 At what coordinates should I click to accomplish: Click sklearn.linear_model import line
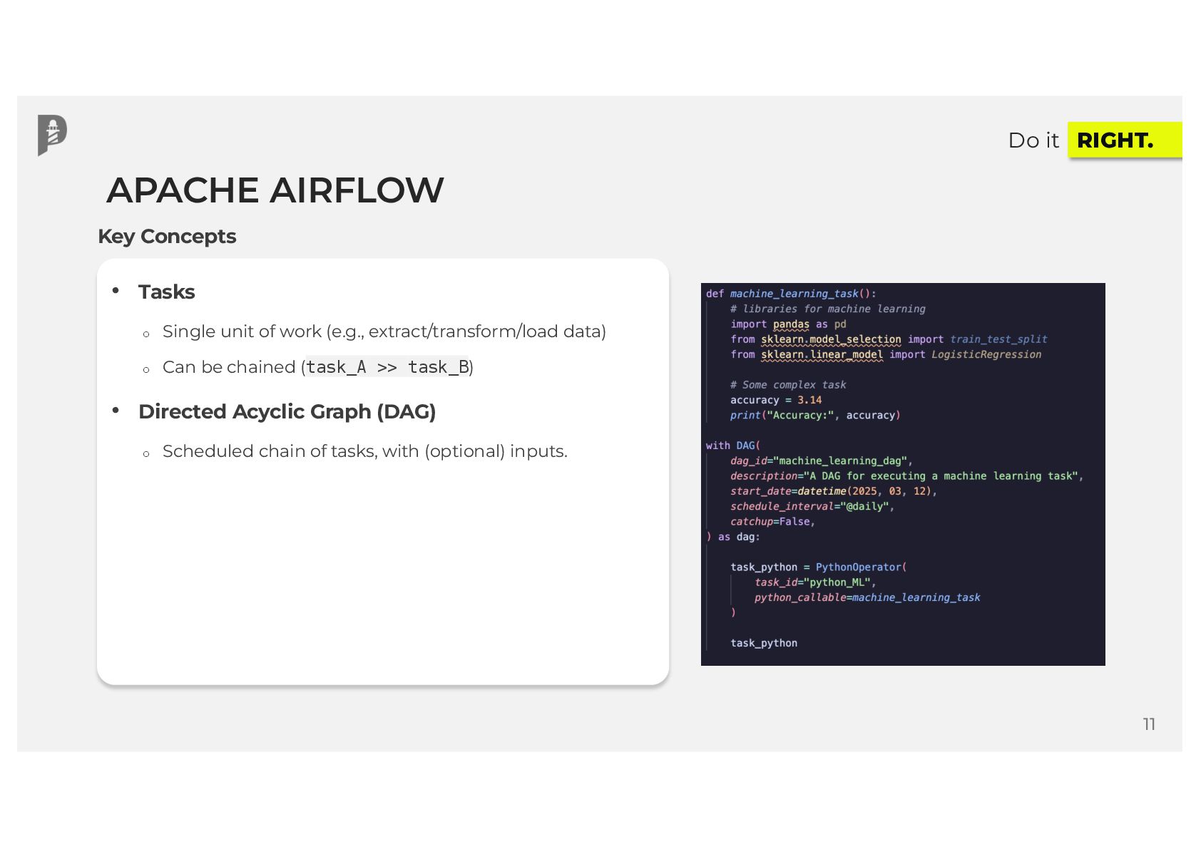pyautogui.click(x=886, y=354)
